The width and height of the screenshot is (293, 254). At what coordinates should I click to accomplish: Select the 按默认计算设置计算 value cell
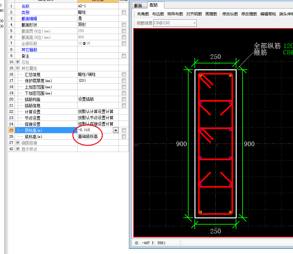[x=98, y=111]
